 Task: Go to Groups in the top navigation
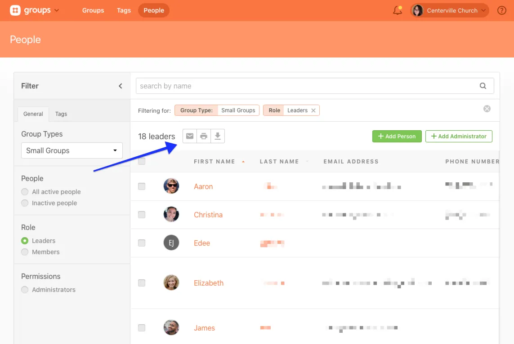(93, 10)
